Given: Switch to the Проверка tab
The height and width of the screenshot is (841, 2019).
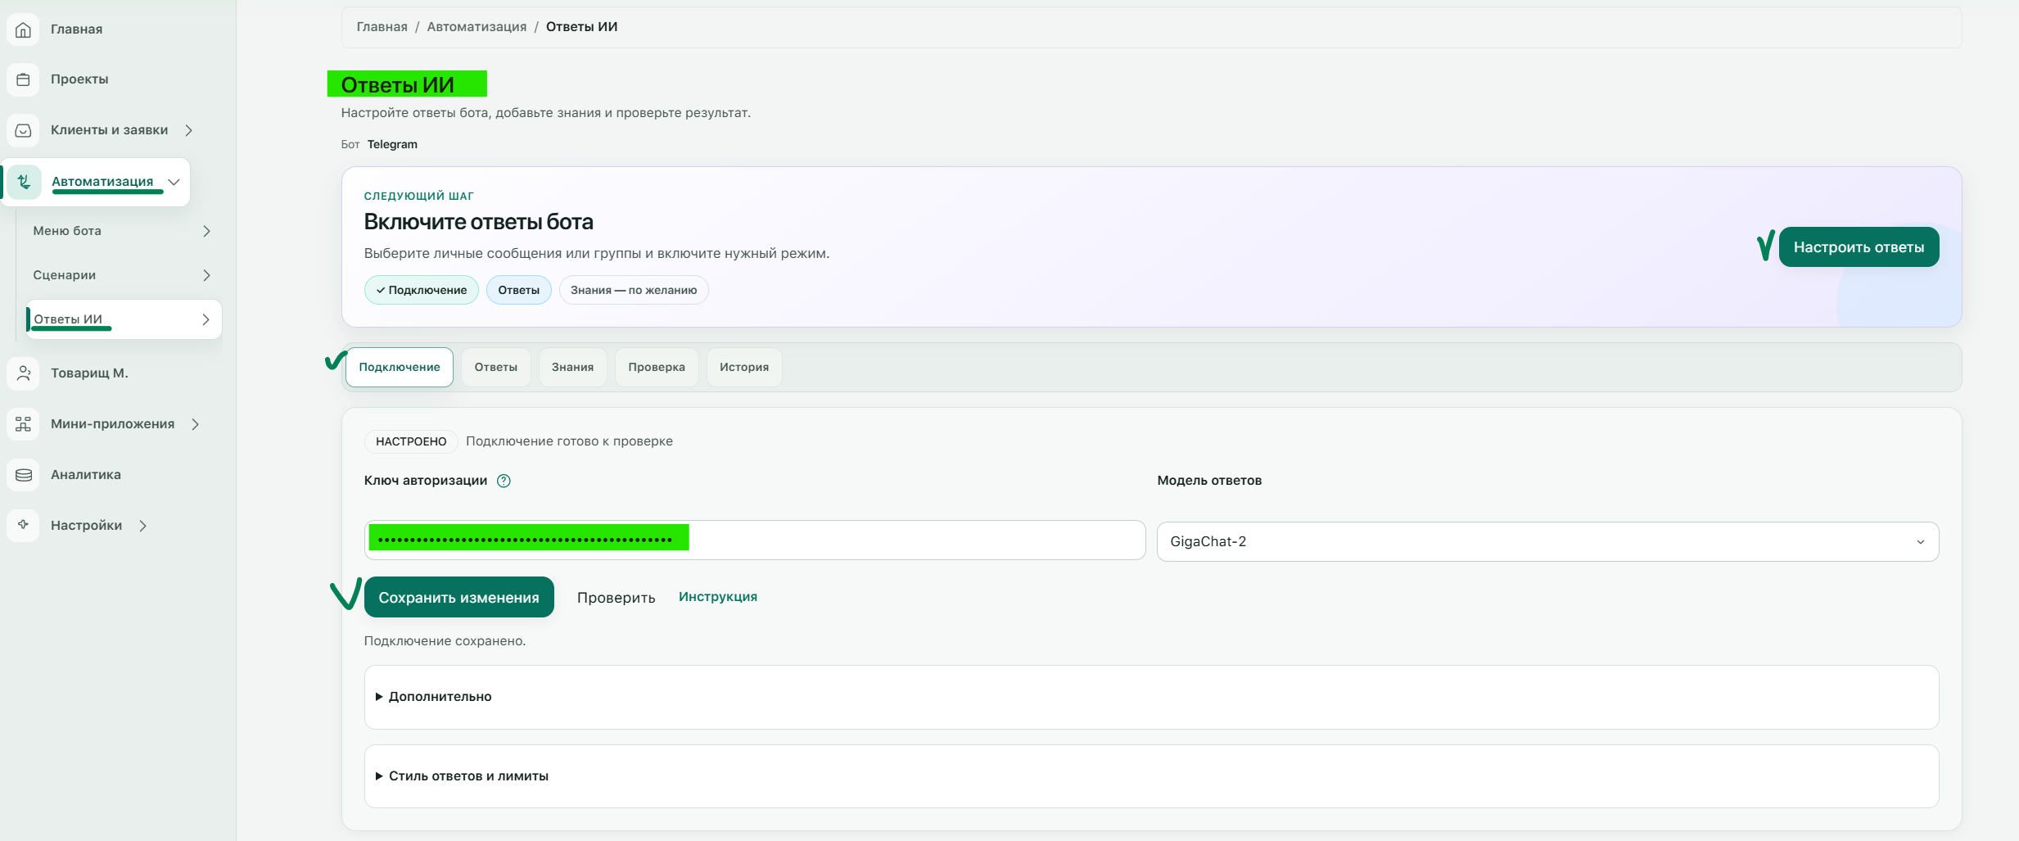Looking at the screenshot, I should [657, 367].
